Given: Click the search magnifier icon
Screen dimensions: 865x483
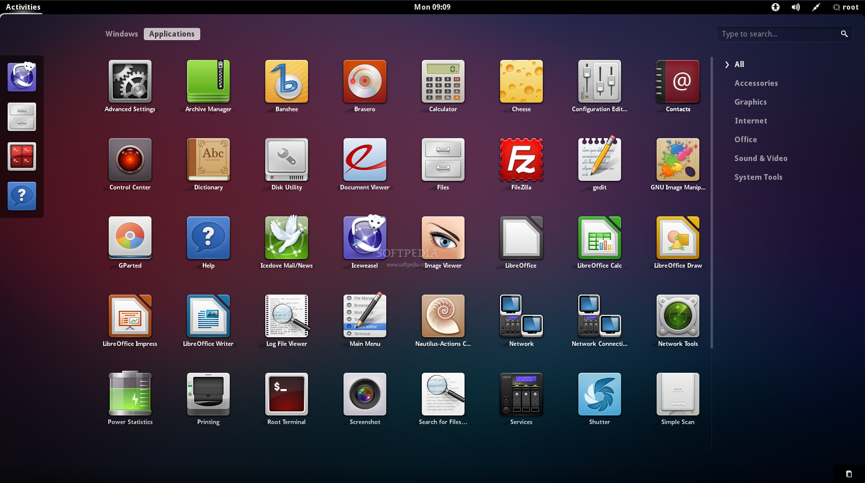Looking at the screenshot, I should 844,34.
